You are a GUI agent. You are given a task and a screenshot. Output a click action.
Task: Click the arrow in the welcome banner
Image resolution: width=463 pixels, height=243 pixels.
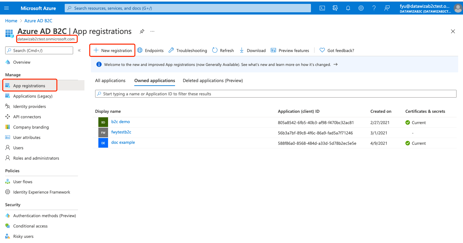pos(336,64)
